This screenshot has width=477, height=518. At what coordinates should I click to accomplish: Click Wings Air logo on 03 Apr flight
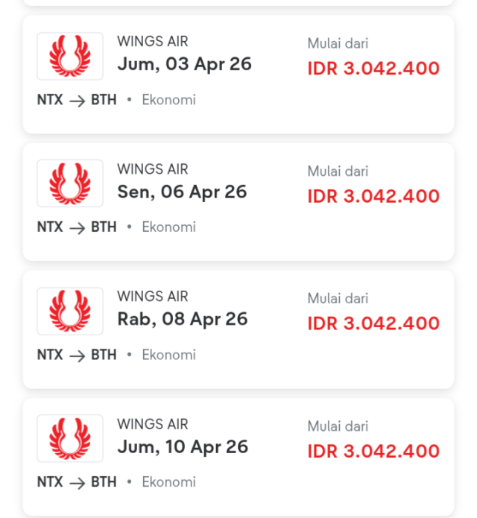coord(70,56)
